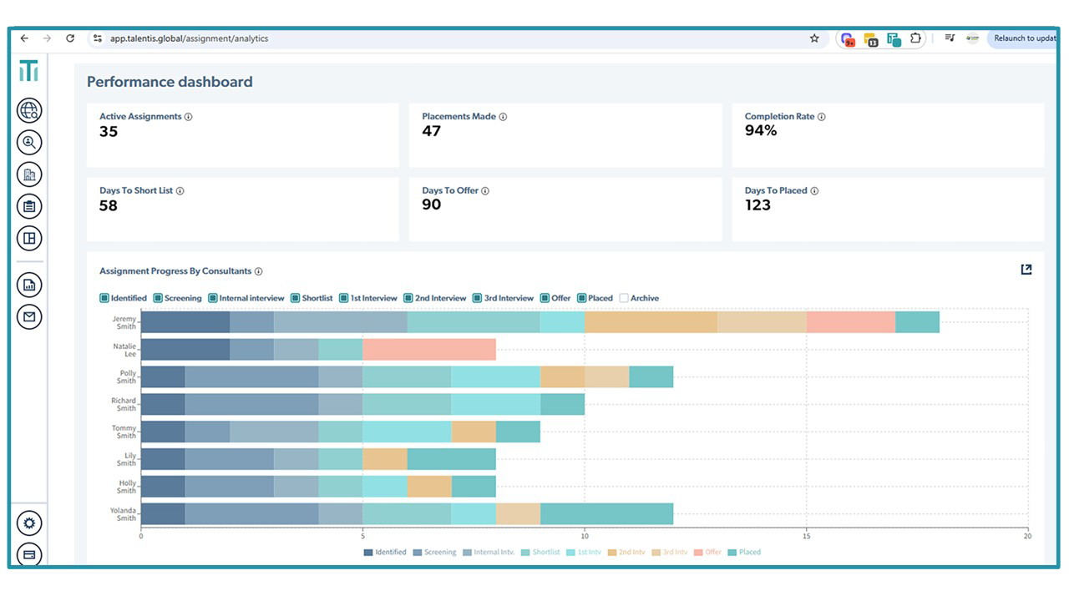Click the Identified entry in the bottom chart legend
The image size is (1069, 601).
point(385,553)
